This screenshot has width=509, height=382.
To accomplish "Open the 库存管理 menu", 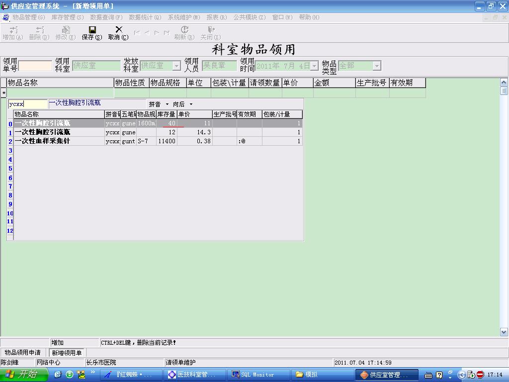I will click(x=68, y=17).
